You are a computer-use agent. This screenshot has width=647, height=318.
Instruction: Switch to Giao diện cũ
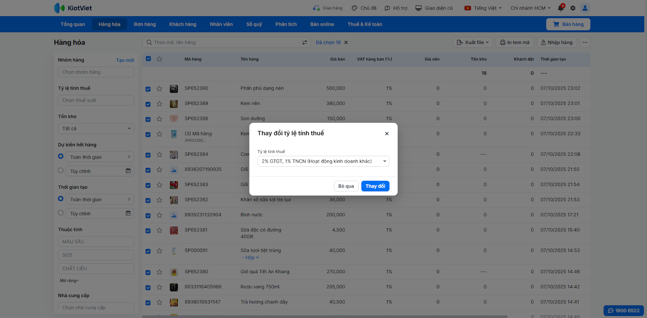[434, 8]
